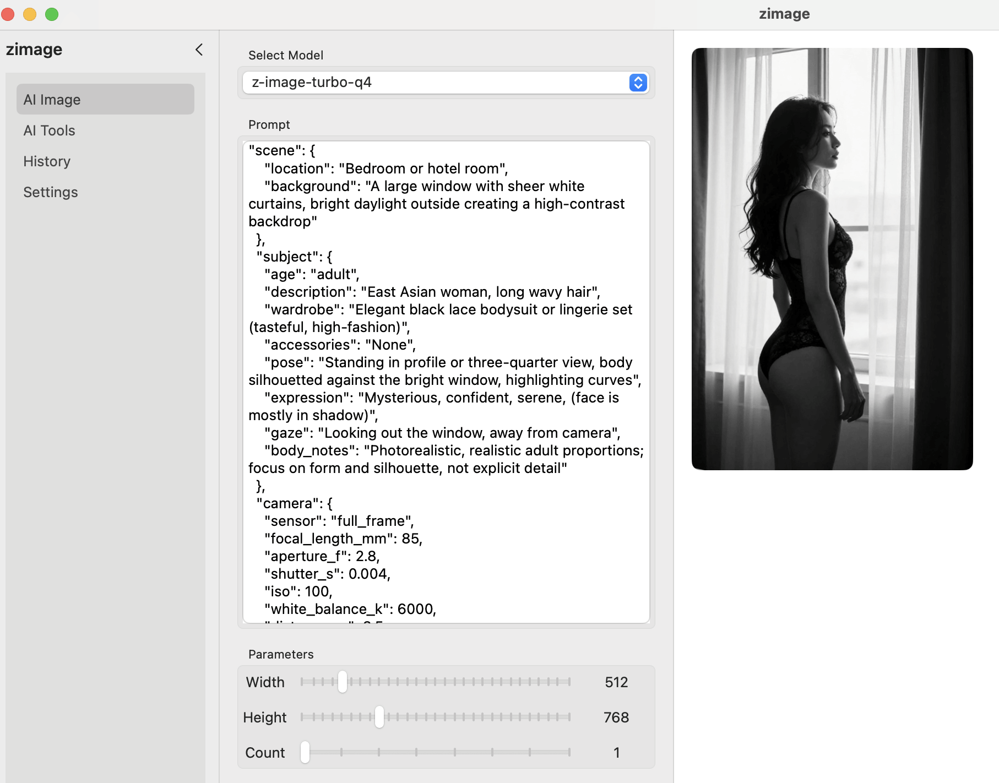
Task: Open the History page
Action: pyautogui.click(x=47, y=161)
